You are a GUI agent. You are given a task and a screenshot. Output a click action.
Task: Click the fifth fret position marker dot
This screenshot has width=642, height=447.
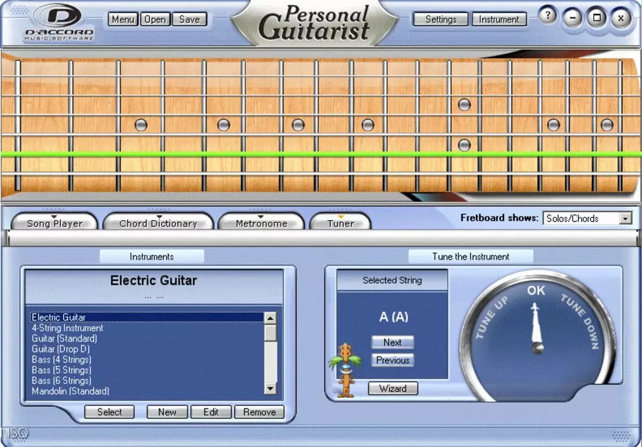pos(224,125)
